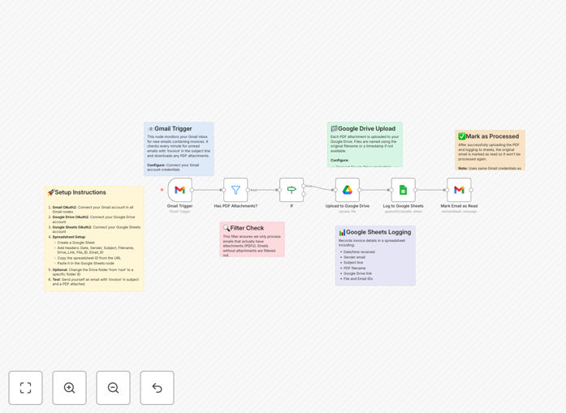This screenshot has width=566, height=413.
Task: Click the 'Has PDF Attachments?' label
Action: (x=235, y=206)
